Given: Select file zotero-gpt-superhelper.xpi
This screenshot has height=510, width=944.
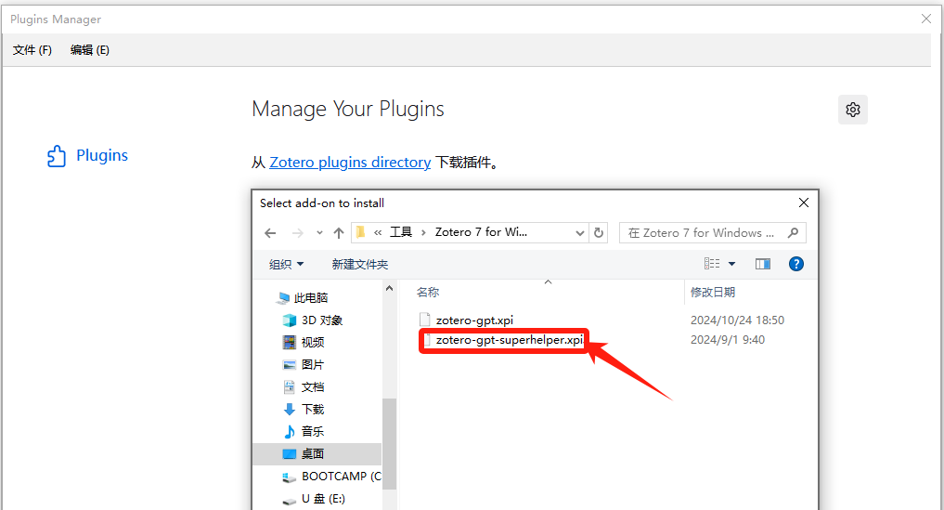Looking at the screenshot, I should pos(510,340).
